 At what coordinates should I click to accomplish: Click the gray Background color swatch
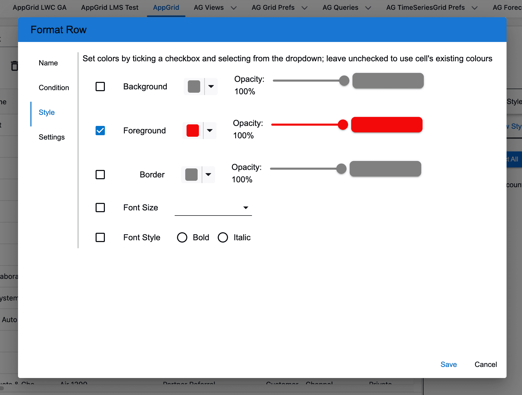click(194, 87)
